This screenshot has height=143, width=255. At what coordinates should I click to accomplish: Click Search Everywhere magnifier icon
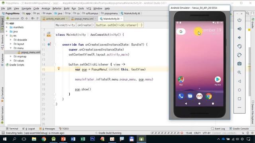tap(247, 13)
